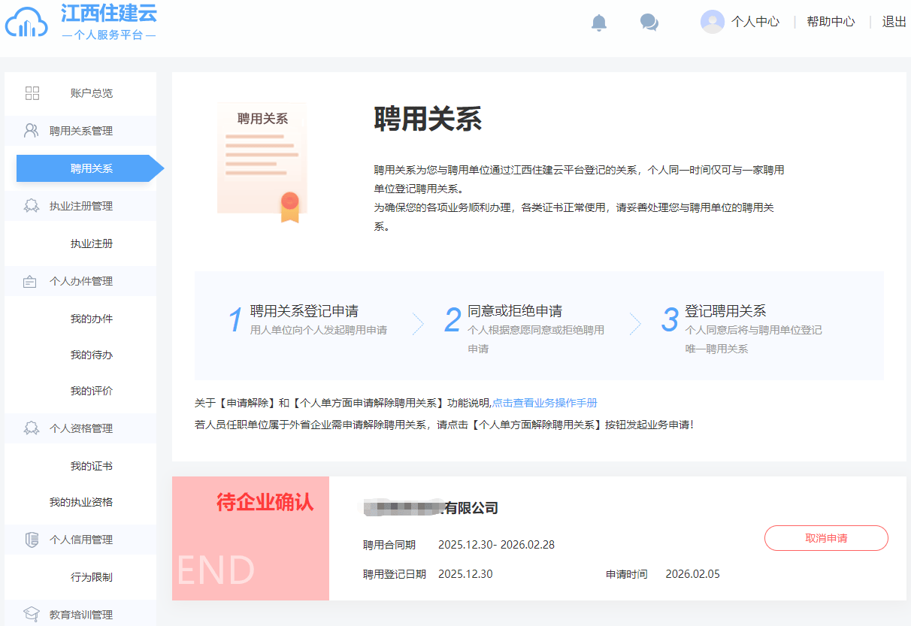Select 我的证书 in the sidebar

(x=92, y=464)
